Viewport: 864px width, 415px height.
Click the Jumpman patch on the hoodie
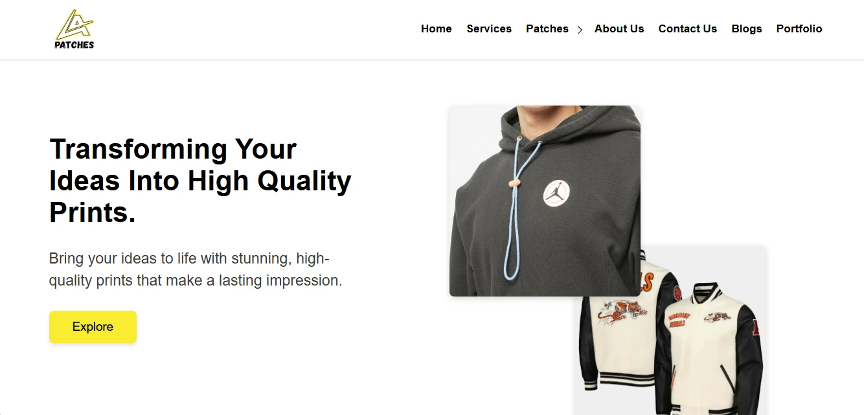(x=557, y=192)
